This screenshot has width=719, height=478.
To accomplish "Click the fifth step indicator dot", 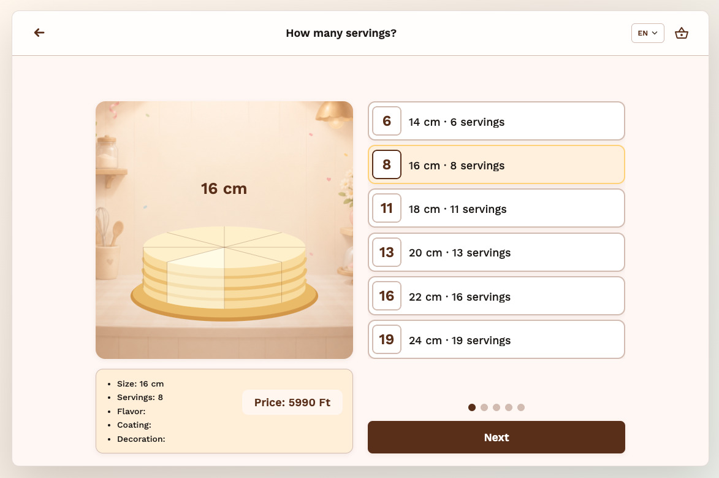I will click(521, 407).
